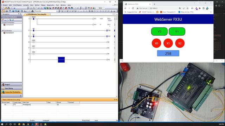Click the X002 contact in ladder

tap(34, 54)
